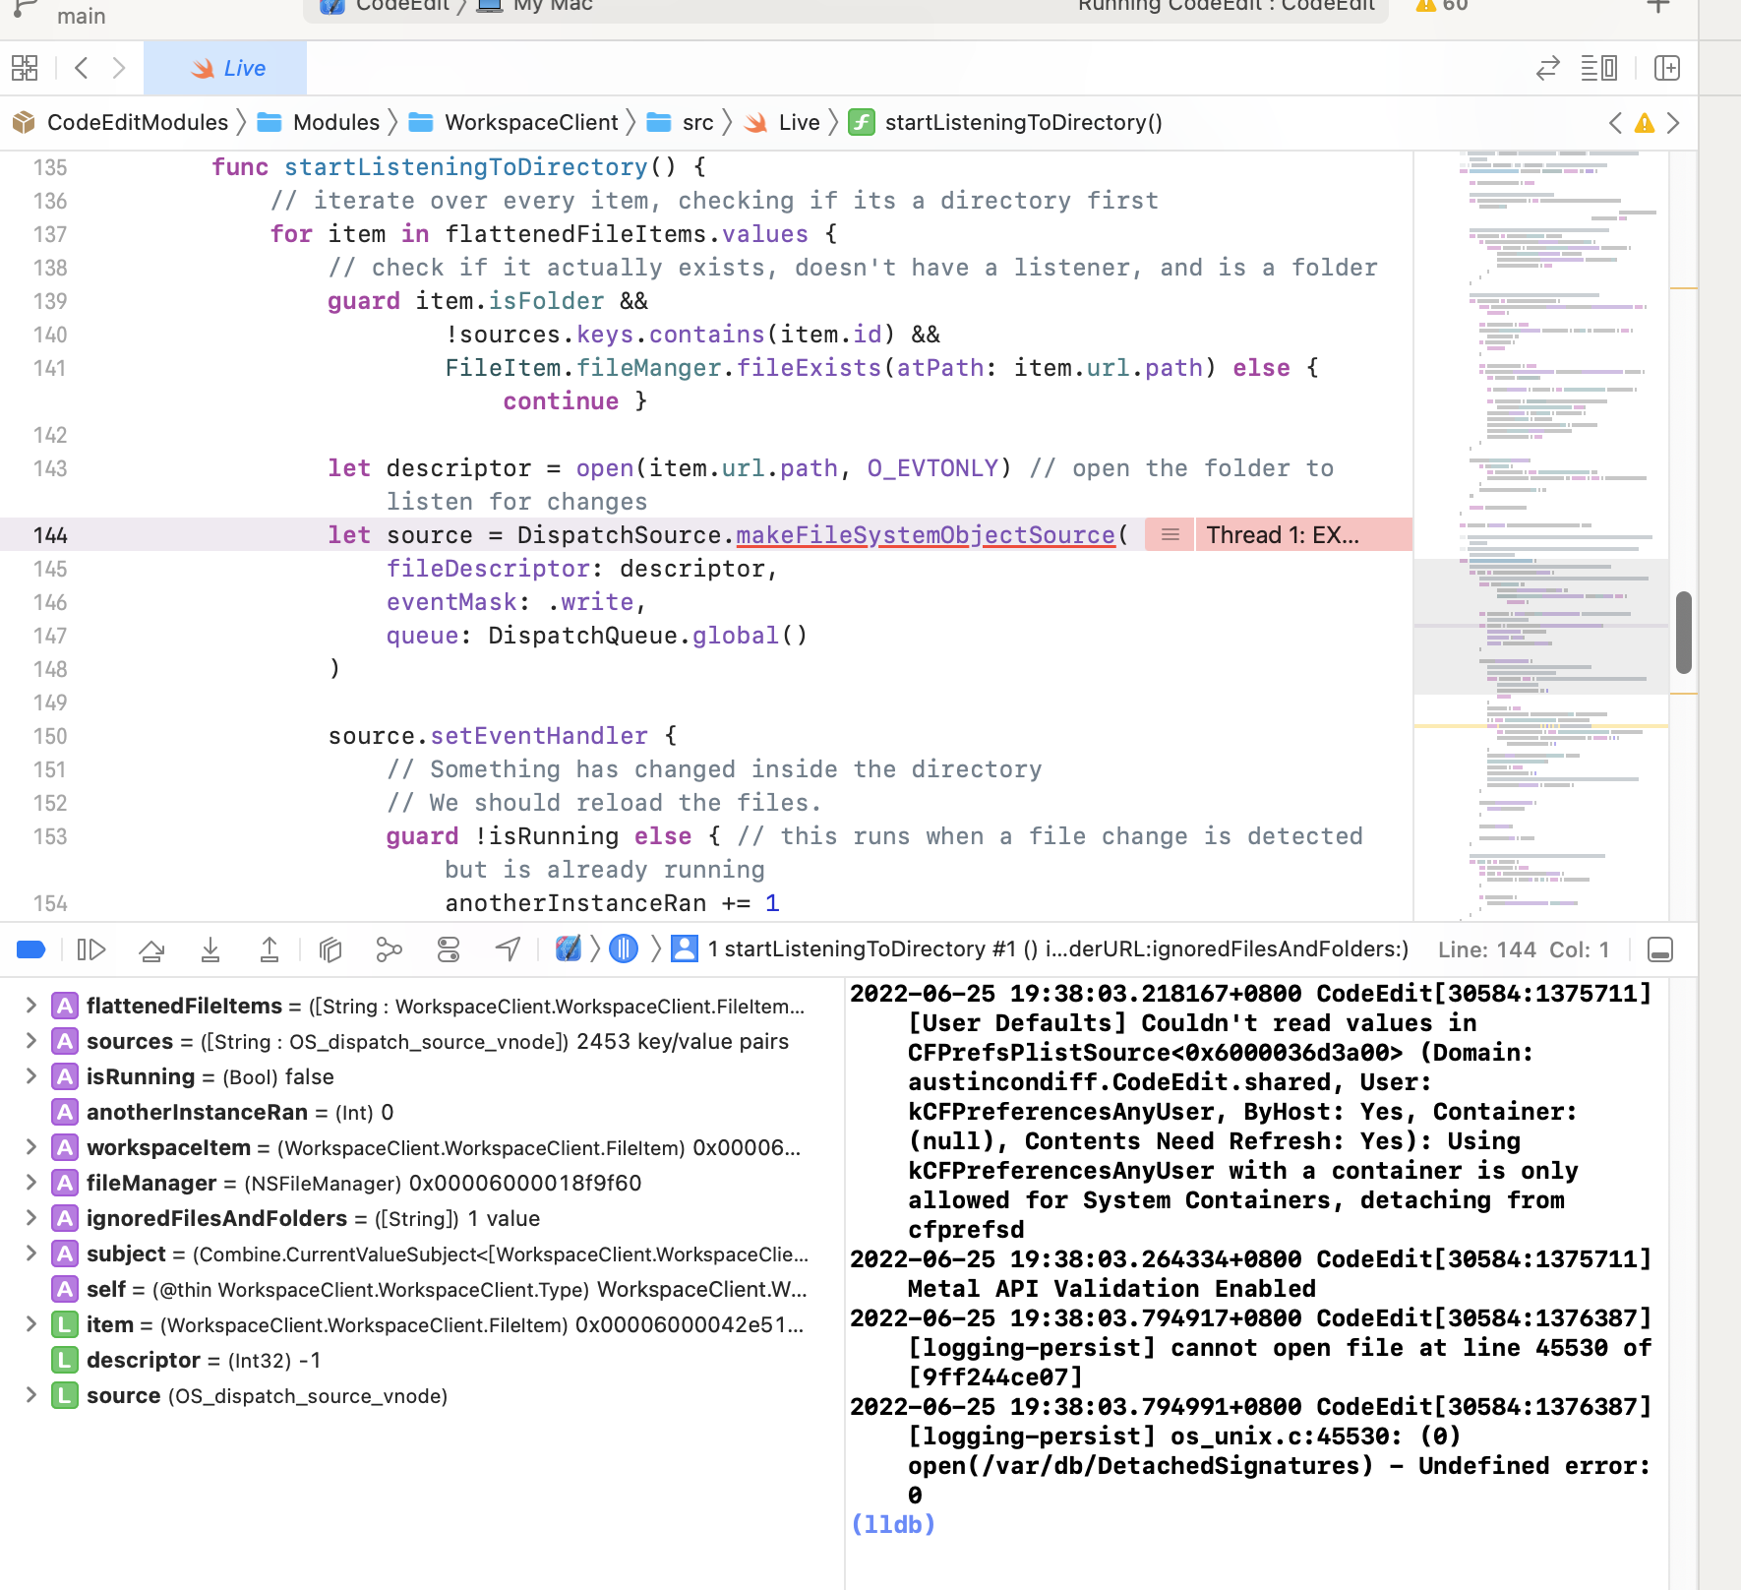Expand sources variable

[30, 1040]
